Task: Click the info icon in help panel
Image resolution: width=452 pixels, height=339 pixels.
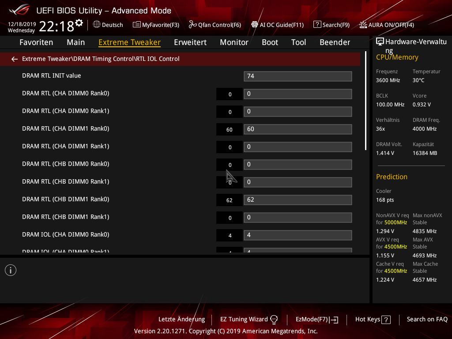Action: tap(11, 271)
